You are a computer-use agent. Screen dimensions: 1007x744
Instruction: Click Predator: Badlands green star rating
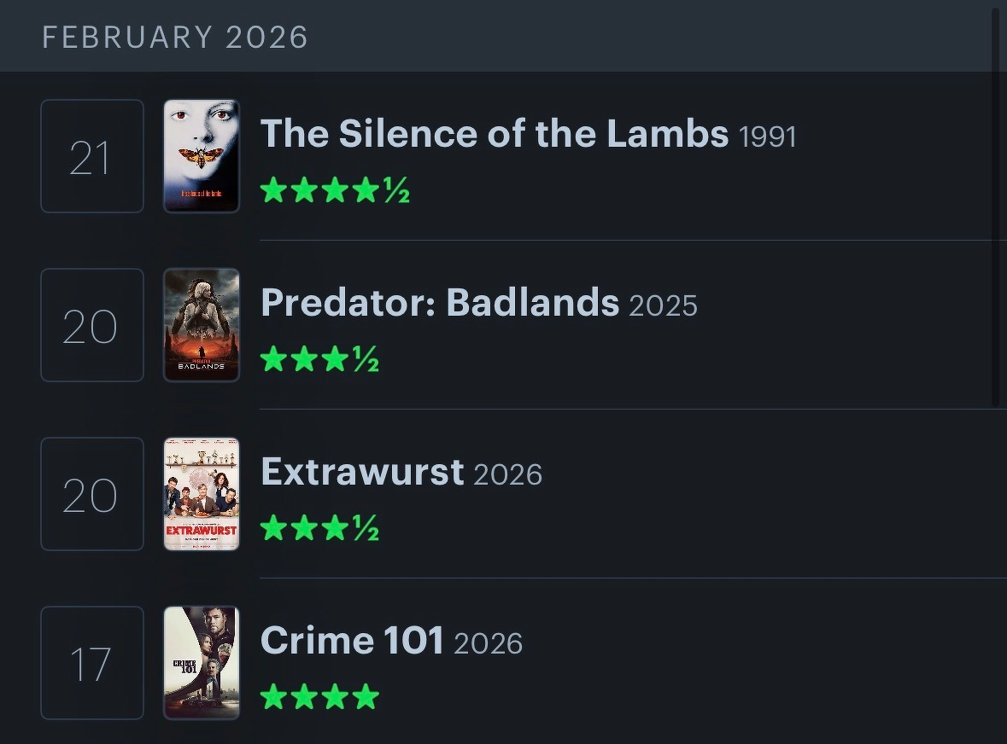319,359
